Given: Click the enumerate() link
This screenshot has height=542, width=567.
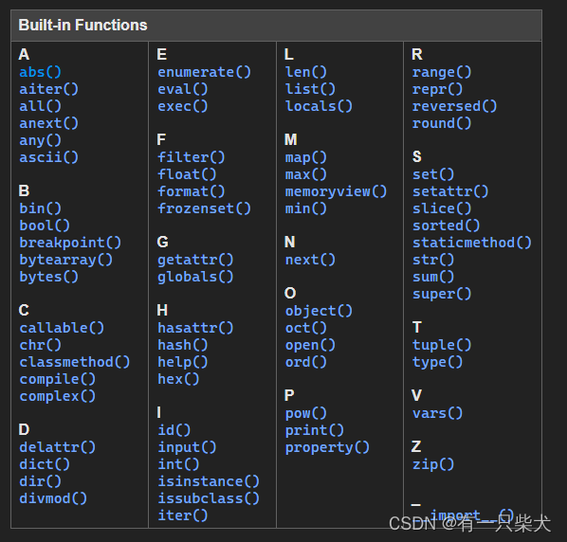Looking at the screenshot, I should pyautogui.click(x=204, y=72).
